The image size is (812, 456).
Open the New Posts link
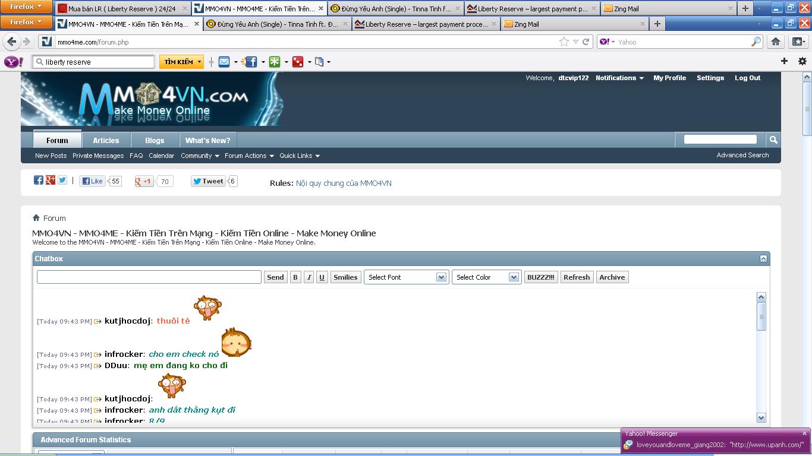coord(51,156)
